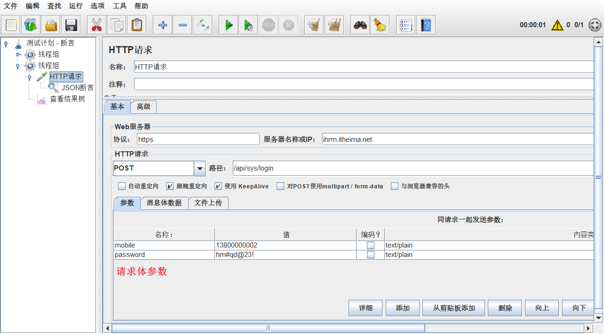604x334 pixels.
Task: Click the 向下 button
Action: 579,308
